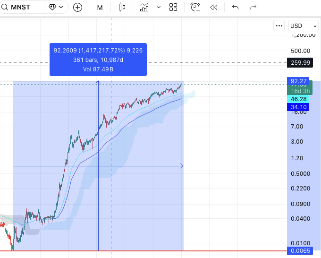Click the 0.0065 red line price label
321x258 pixels.
(x=300, y=250)
